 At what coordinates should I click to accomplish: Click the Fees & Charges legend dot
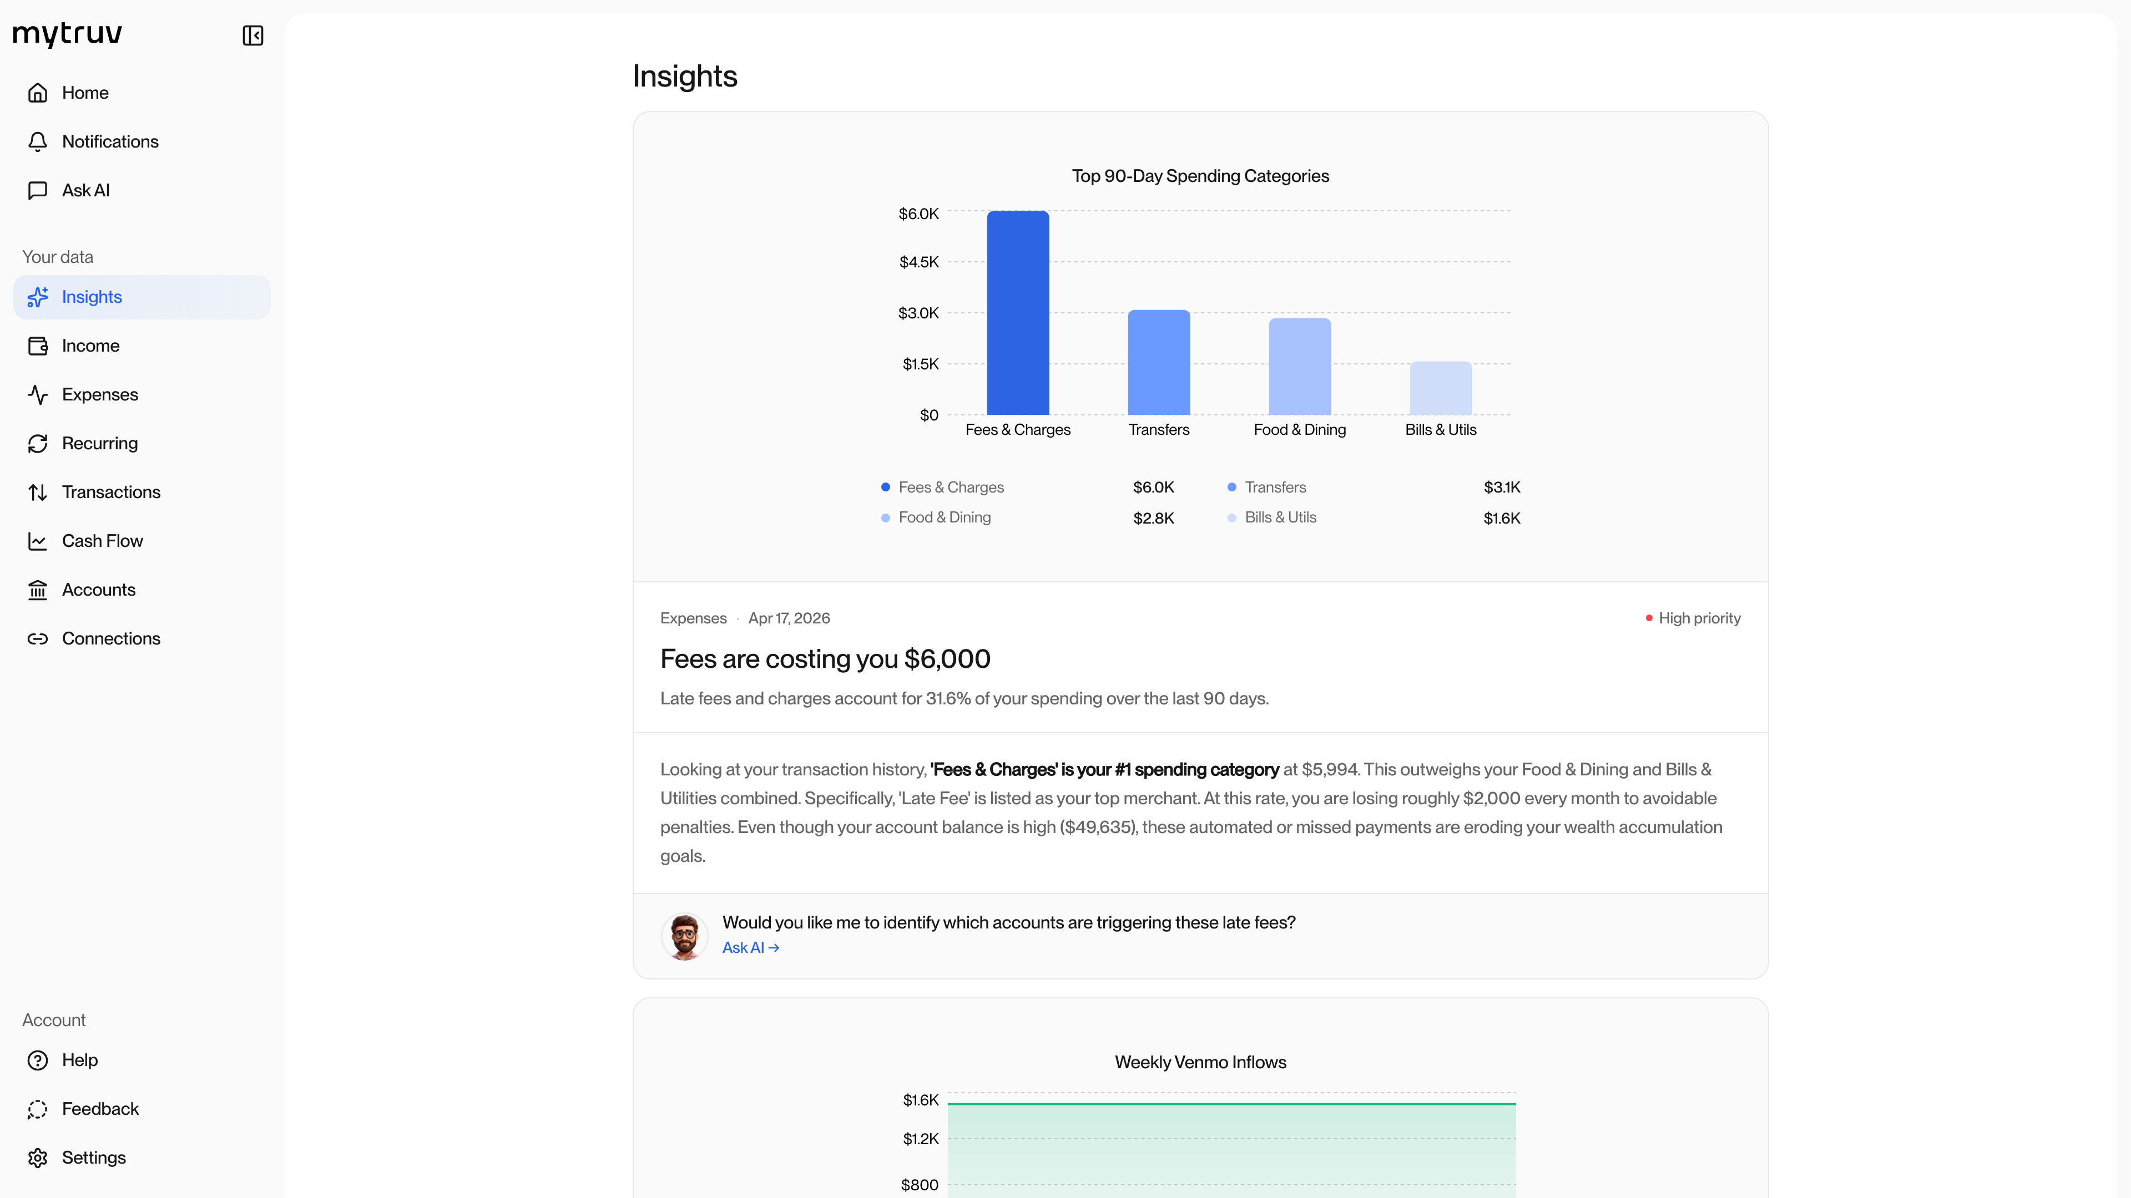[x=885, y=487]
